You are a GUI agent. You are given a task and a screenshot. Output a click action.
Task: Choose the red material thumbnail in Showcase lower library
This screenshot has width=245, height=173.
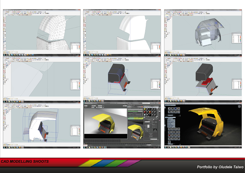pyautogui.click(x=169, y=135)
